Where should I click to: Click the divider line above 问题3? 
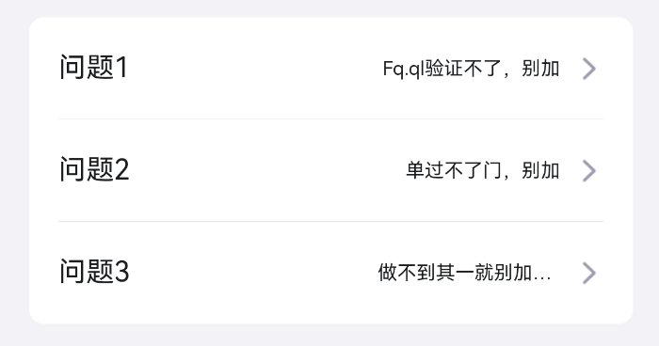331,221
